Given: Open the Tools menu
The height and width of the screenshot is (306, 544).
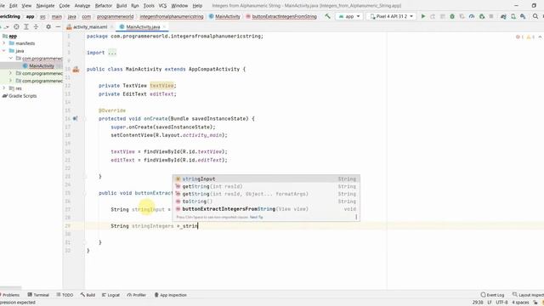Looking at the screenshot, I should (149, 6).
